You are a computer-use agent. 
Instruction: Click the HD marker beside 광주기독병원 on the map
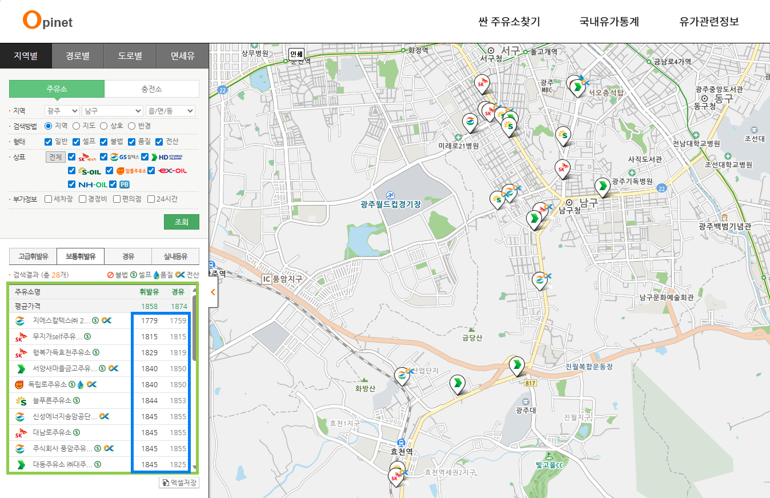click(602, 187)
